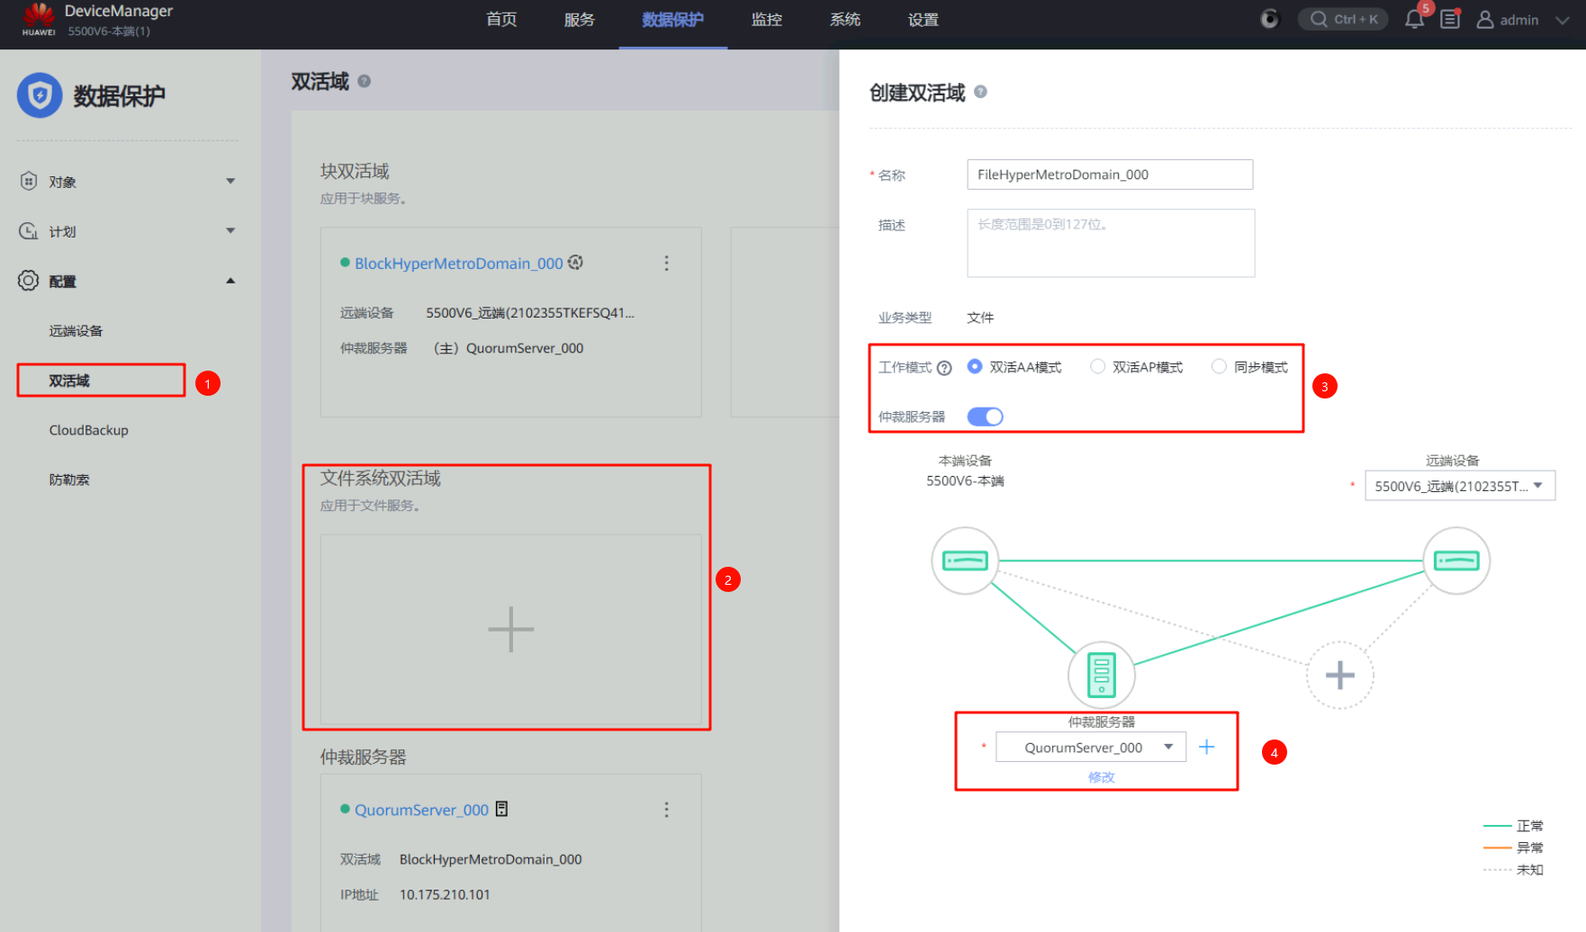Click the help icon next to 创建双活域 title
The height and width of the screenshot is (932, 1586).
[x=981, y=92]
